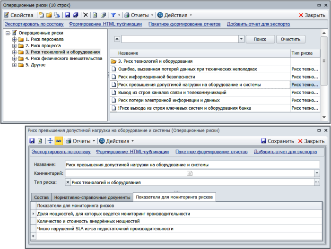Expand the '5. Другое' tree node
Screen dimensions: 331x249
(x=14, y=65)
